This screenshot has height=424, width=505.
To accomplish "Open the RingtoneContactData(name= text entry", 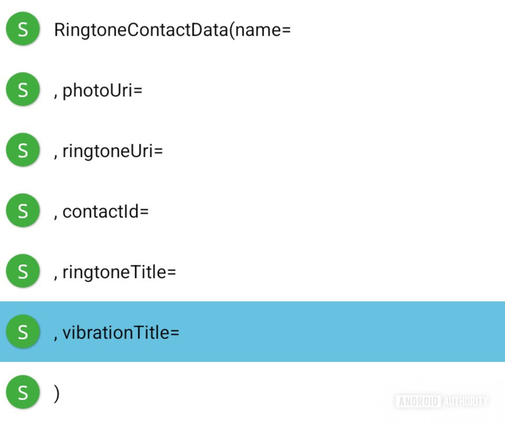I will pos(172,30).
